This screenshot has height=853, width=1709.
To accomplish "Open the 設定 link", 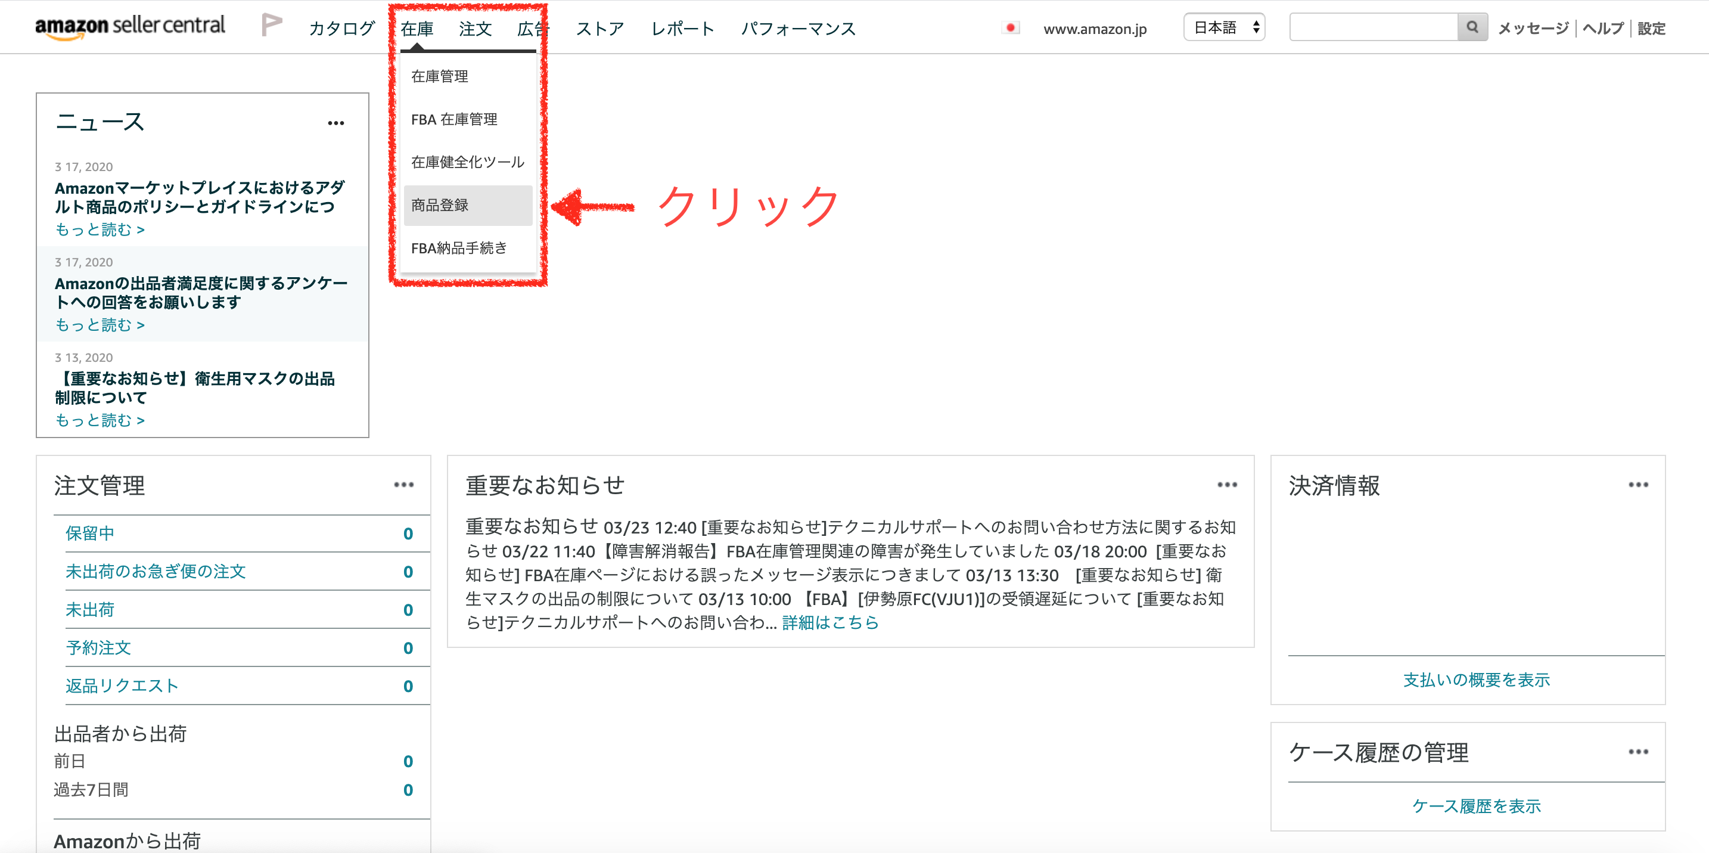I will pyautogui.click(x=1651, y=29).
